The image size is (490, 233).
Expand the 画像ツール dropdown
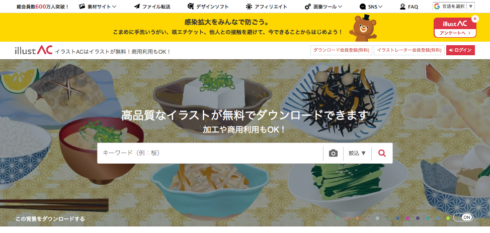pyautogui.click(x=323, y=7)
